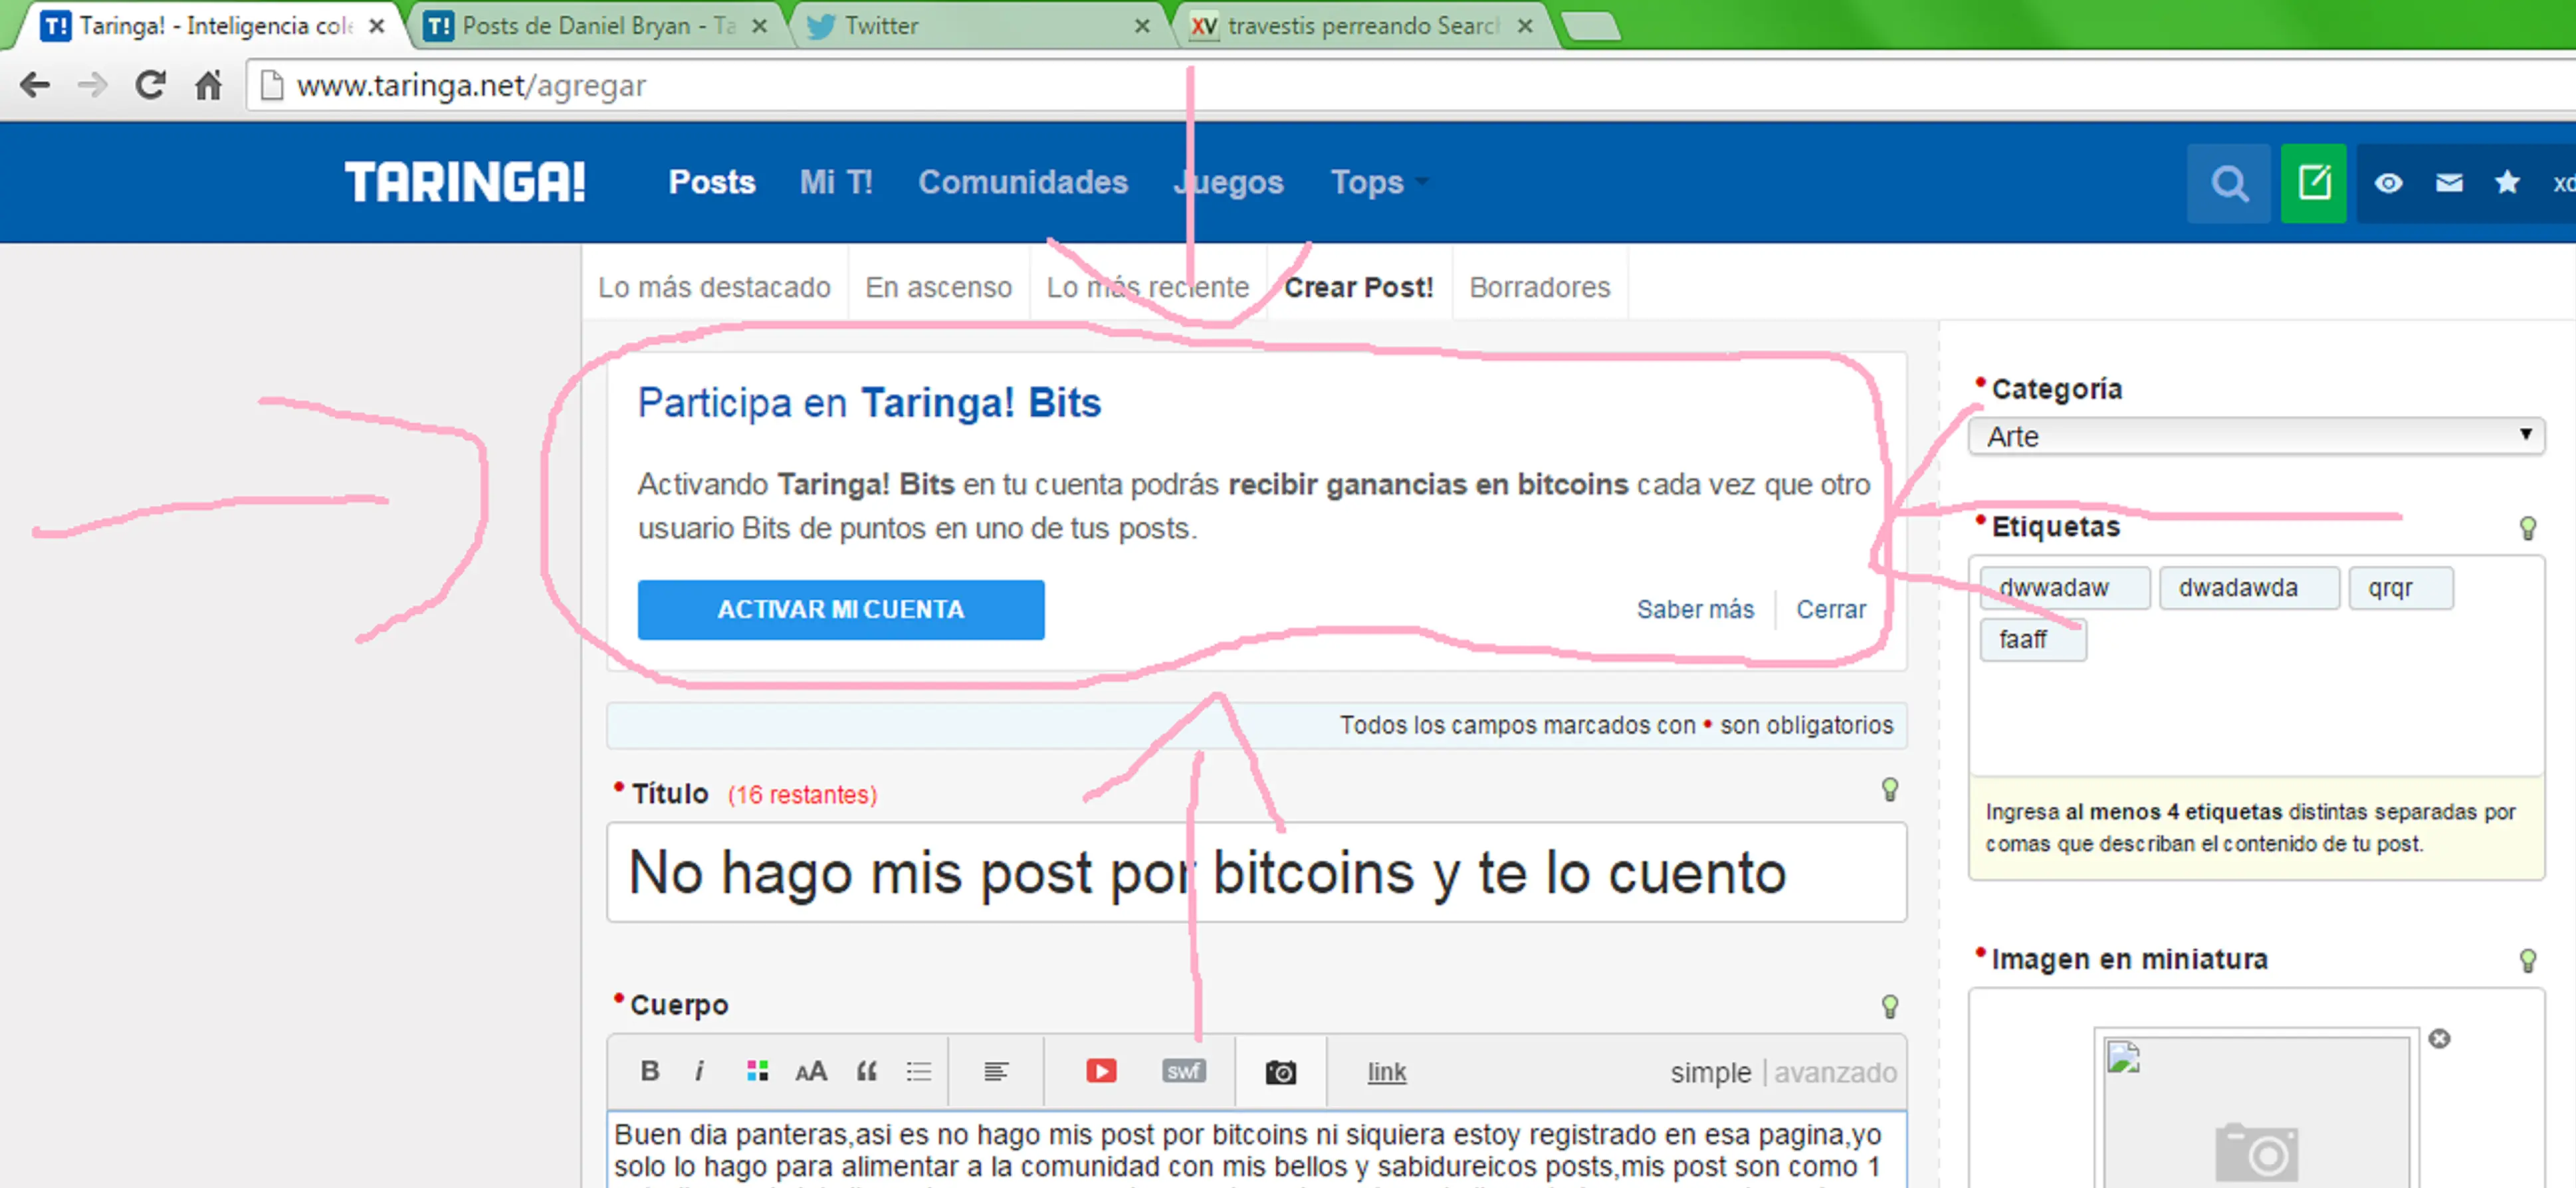Open the Categoría dropdown showing Arte
Image resolution: width=2576 pixels, height=1188 pixels.
pyautogui.click(x=2256, y=436)
